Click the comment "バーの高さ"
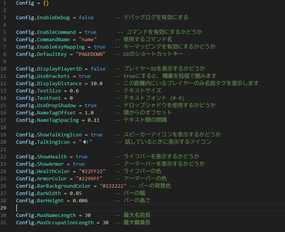This screenshot has height=232, width=285. pyautogui.click(x=137, y=201)
